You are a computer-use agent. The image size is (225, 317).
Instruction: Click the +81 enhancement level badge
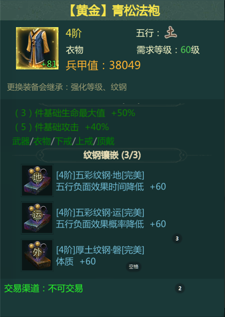click(x=49, y=64)
